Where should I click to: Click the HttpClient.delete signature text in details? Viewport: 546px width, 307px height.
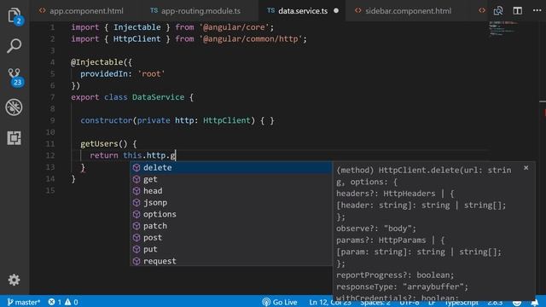[x=423, y=176]
